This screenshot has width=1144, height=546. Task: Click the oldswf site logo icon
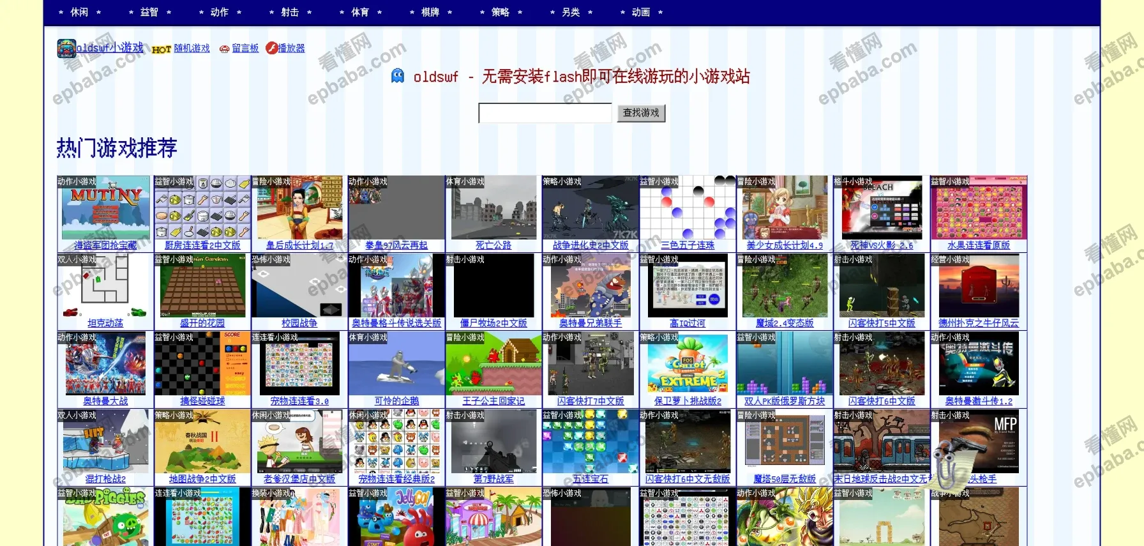tap(66, 49)
